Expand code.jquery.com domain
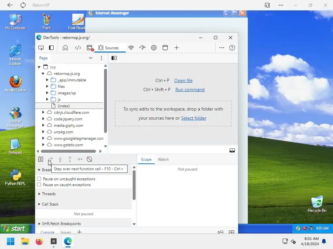Screen dimensions: 333x249 click(43, 119)
